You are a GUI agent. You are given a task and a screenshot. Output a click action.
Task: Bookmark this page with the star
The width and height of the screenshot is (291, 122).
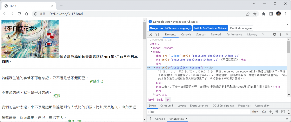coord(255,14)
